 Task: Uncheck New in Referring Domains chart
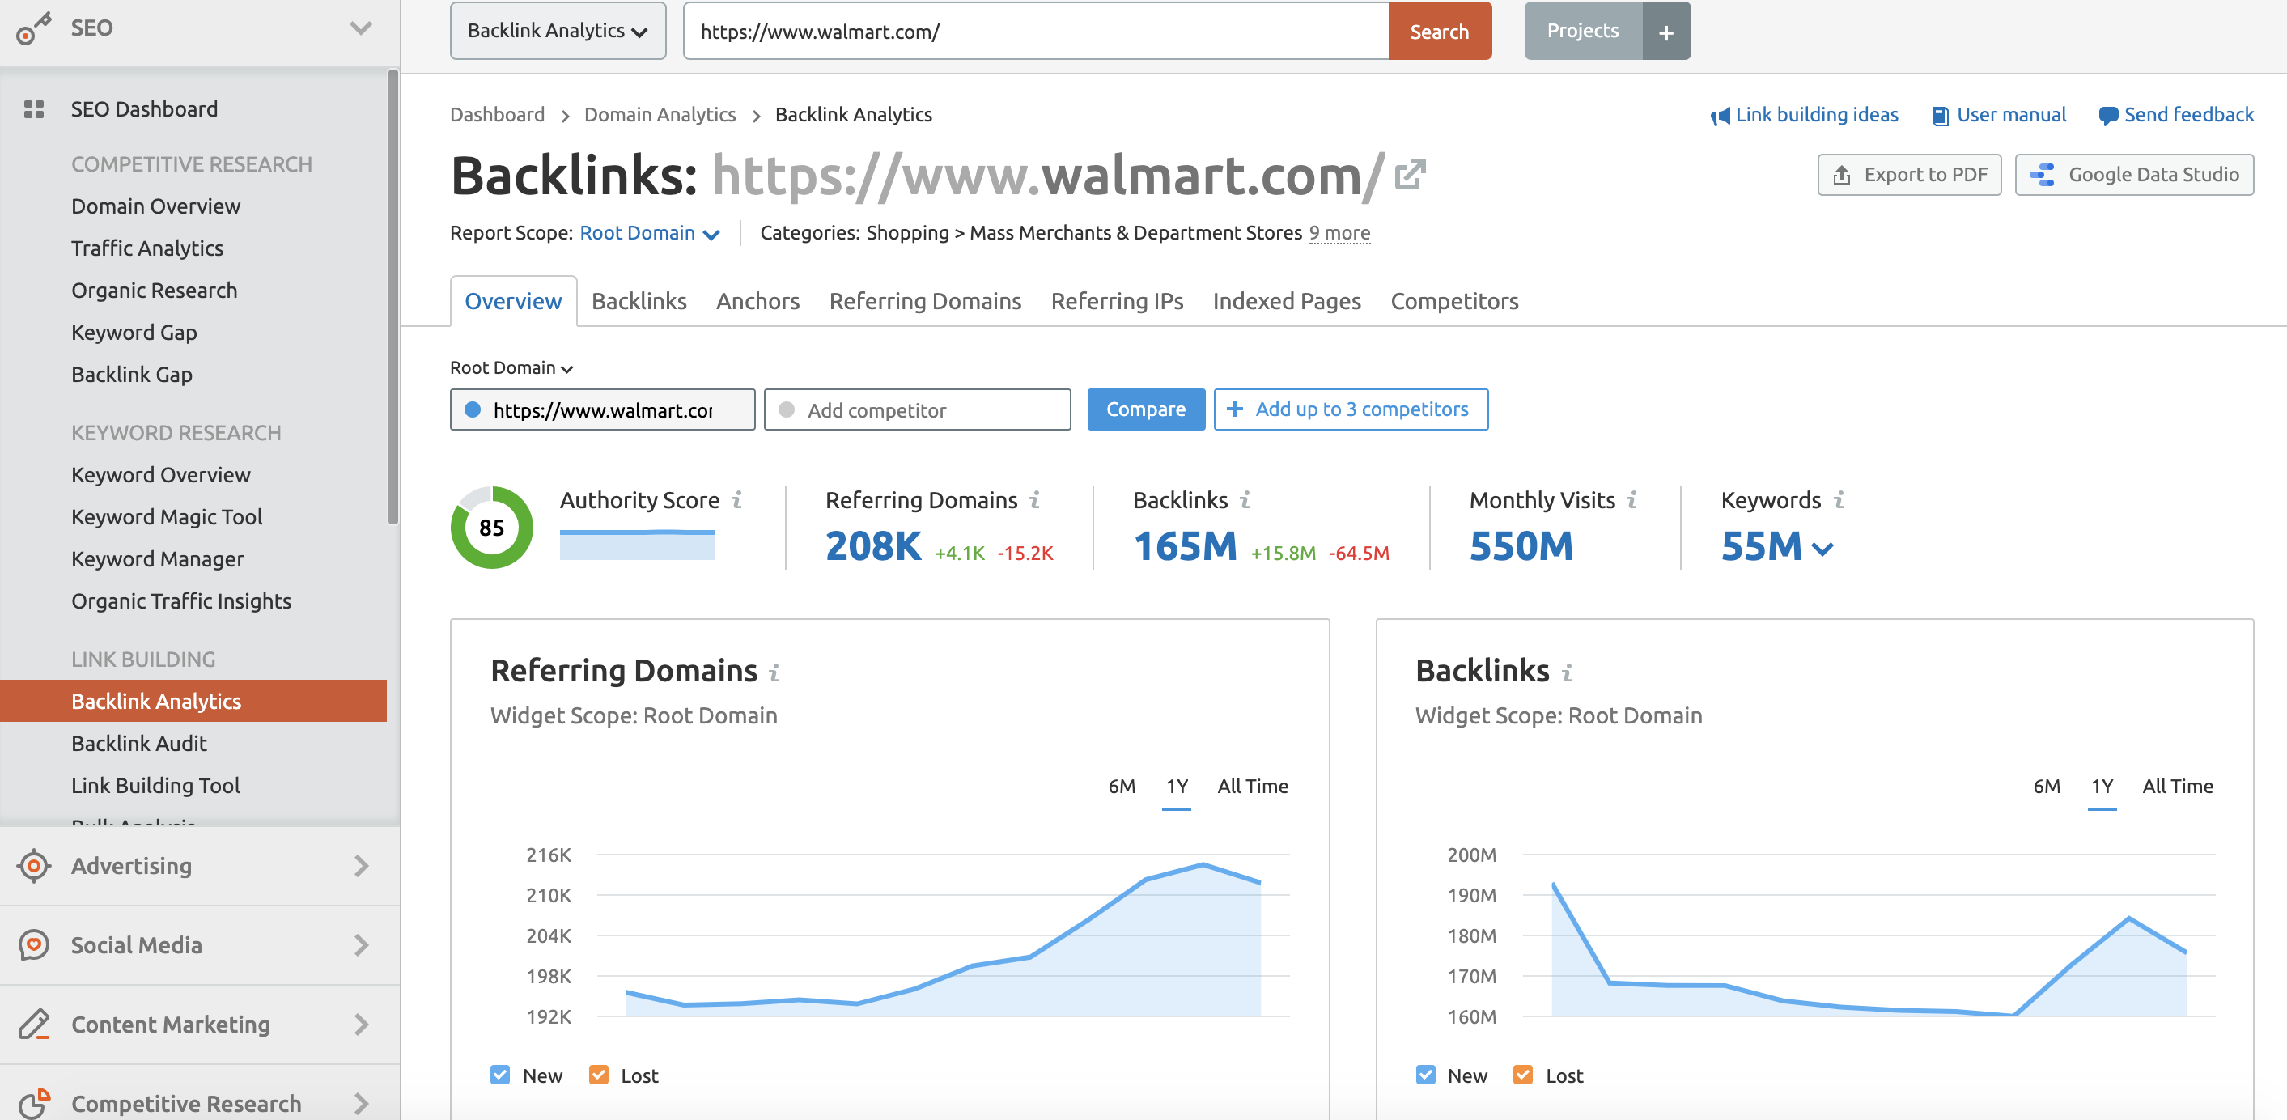coord(501,1075)
